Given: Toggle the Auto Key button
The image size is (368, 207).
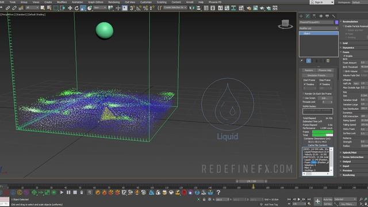Looking at the screenshot, I should tap(328, 200).
